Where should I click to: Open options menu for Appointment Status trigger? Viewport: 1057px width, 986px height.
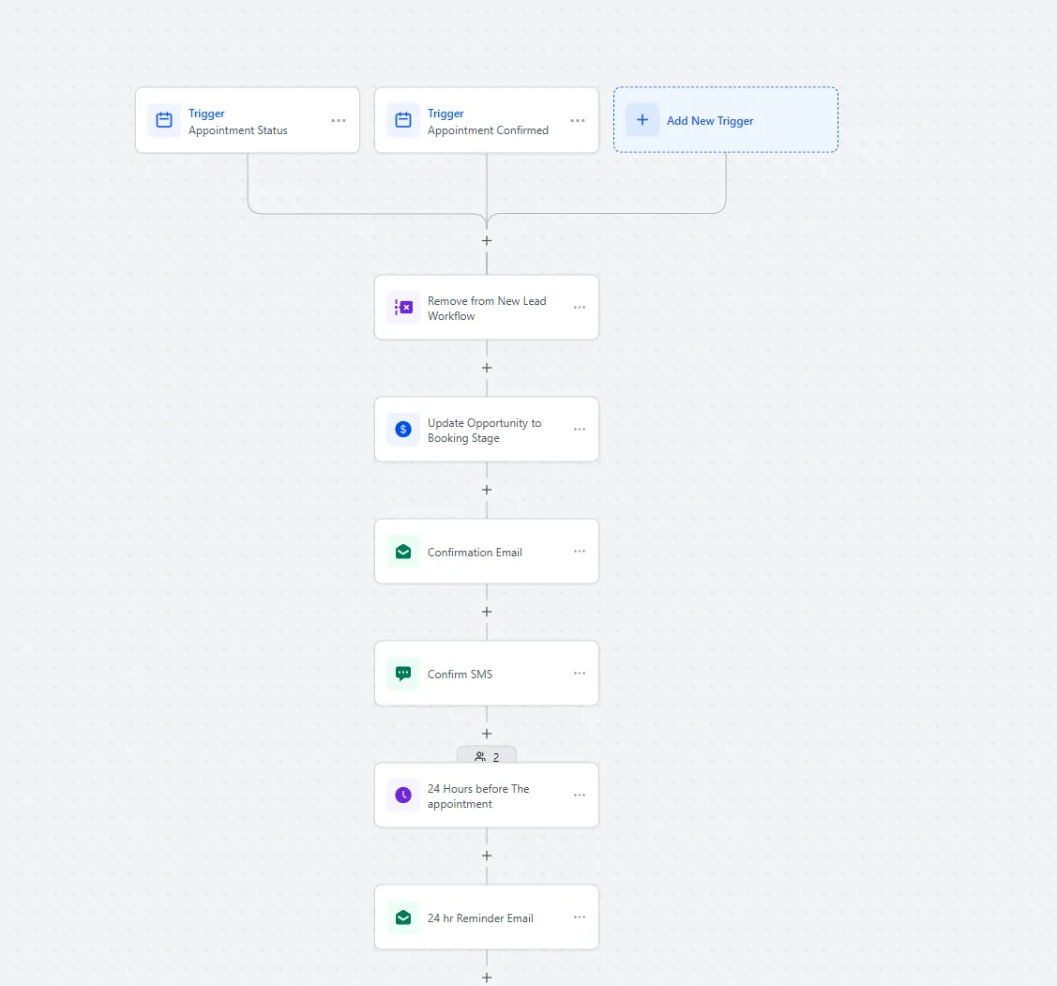tap(339, 121)
